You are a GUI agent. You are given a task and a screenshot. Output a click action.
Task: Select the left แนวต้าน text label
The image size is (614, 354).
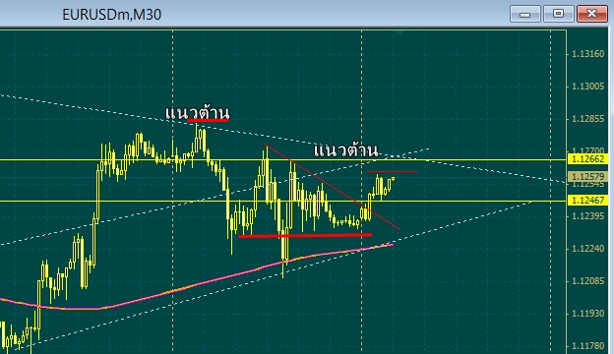[197, 113]
